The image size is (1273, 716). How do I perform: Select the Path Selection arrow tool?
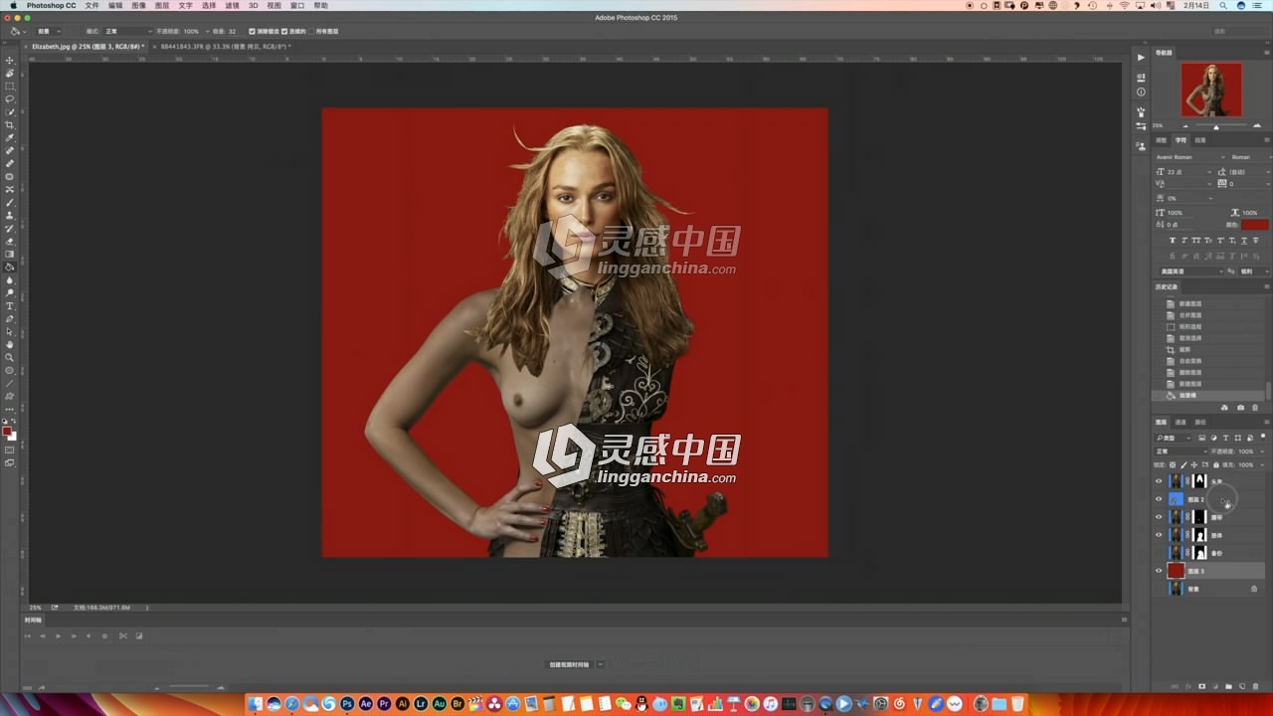coord(10,331)
